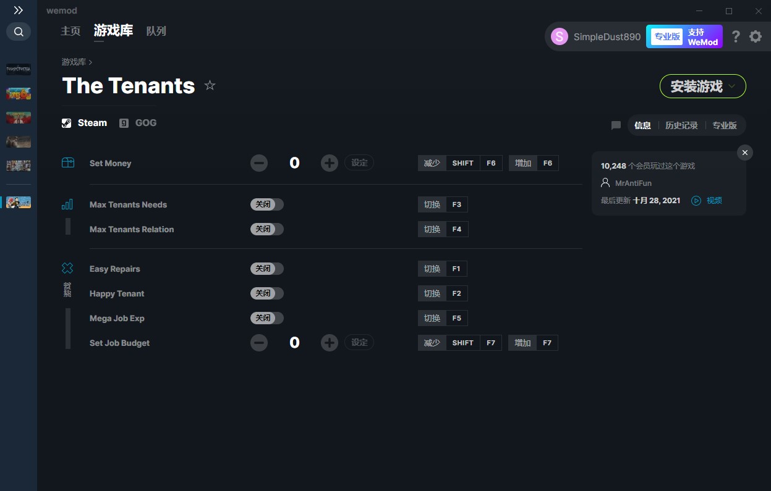Toggle Max Tenants Needs switch
771x491 pixels.
click(267, 204)
